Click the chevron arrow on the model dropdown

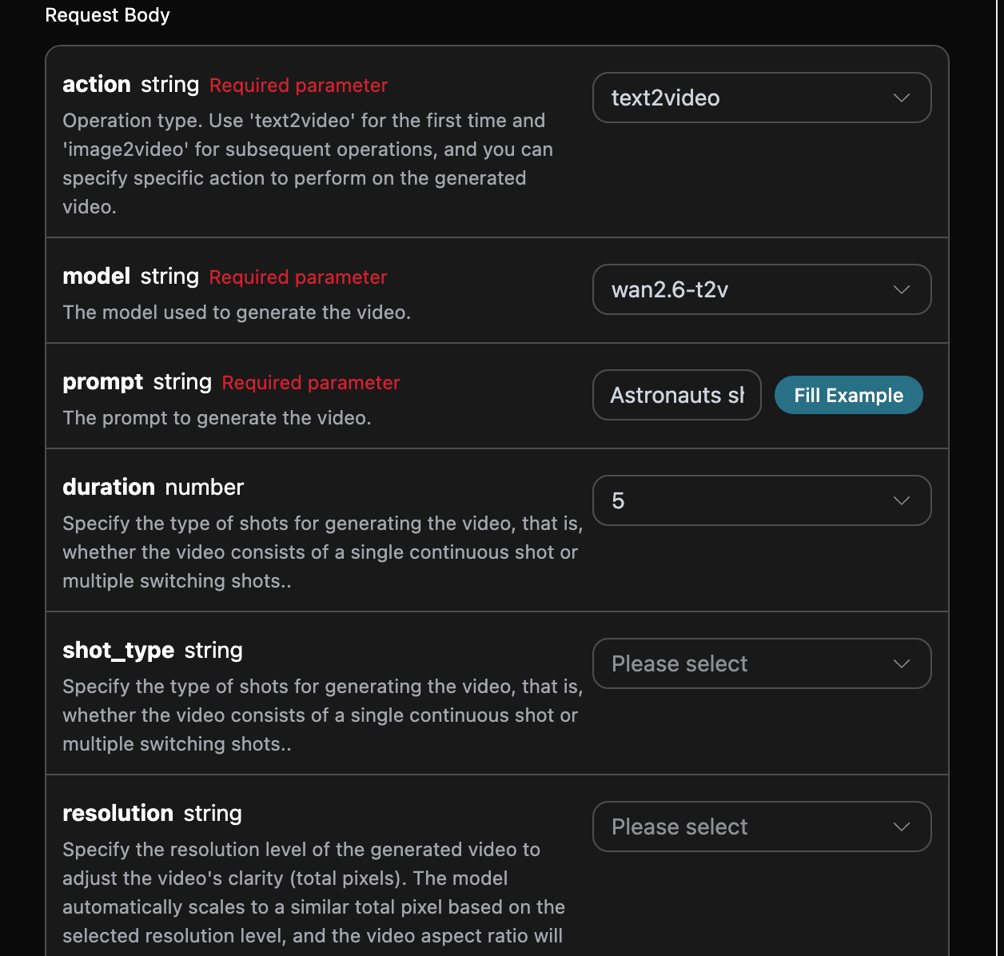(x=901, y=290)
